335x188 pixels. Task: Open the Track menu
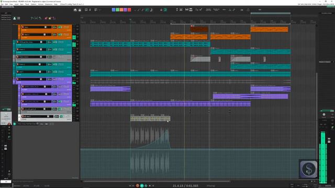27,4
